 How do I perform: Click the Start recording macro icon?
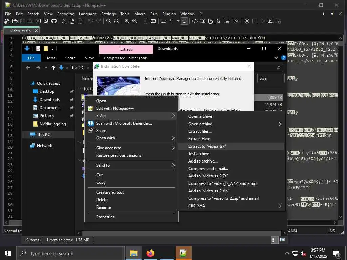point(247,21)
